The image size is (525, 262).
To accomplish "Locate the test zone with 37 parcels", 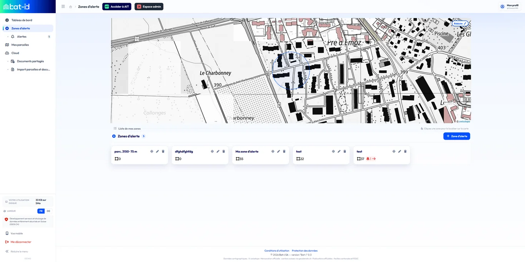I will click(394, 151).
